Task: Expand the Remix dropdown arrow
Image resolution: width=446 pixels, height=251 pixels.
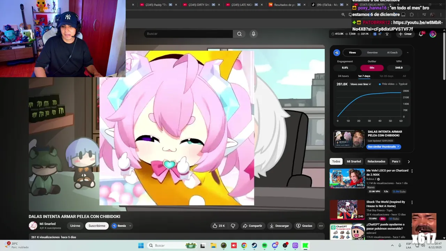Action: click(130, 226)
